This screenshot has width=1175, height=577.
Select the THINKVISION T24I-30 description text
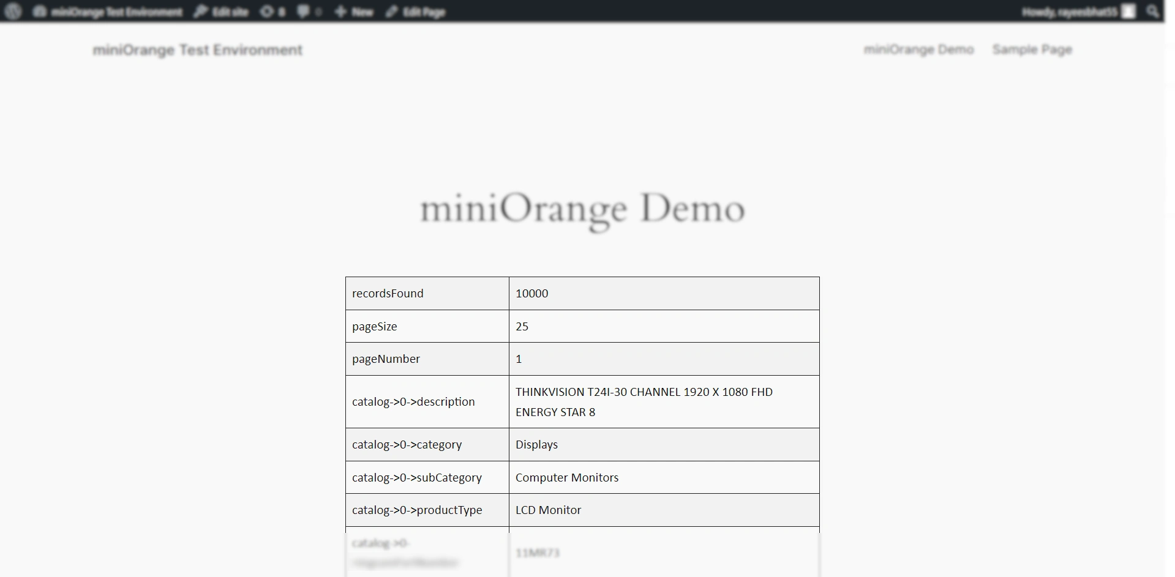[x=644, y=402]
